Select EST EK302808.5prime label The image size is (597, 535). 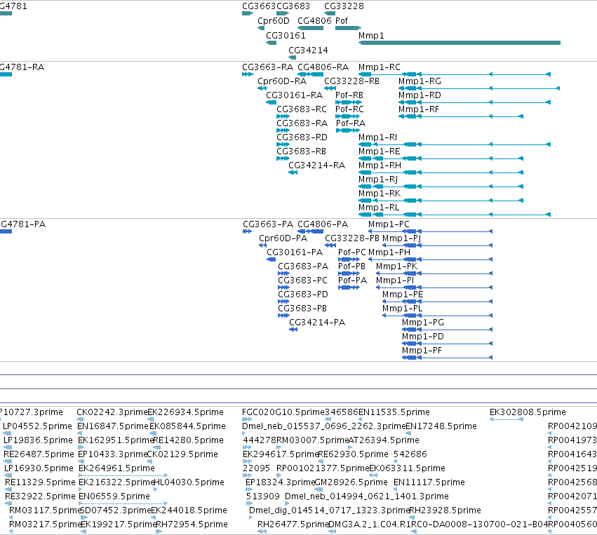[x=528, y=412]
